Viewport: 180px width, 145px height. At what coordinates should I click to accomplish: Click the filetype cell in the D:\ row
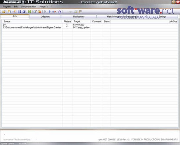coord(67,24)
